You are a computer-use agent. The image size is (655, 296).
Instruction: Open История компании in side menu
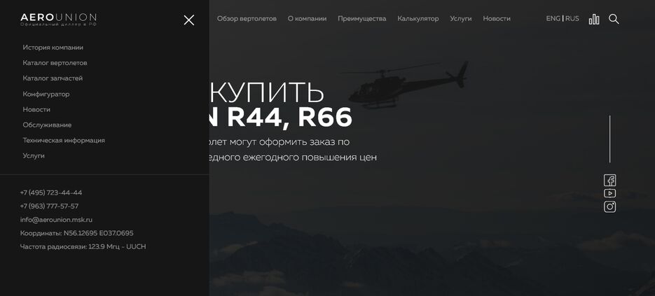coord(53,48)
